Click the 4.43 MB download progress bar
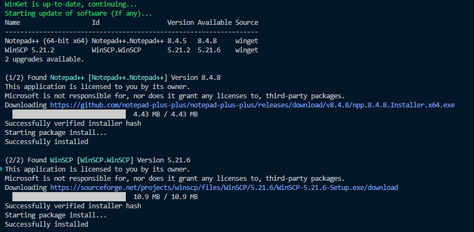Image resolution: width=474 pixels, height=232 pixels. tap(69, 114)
